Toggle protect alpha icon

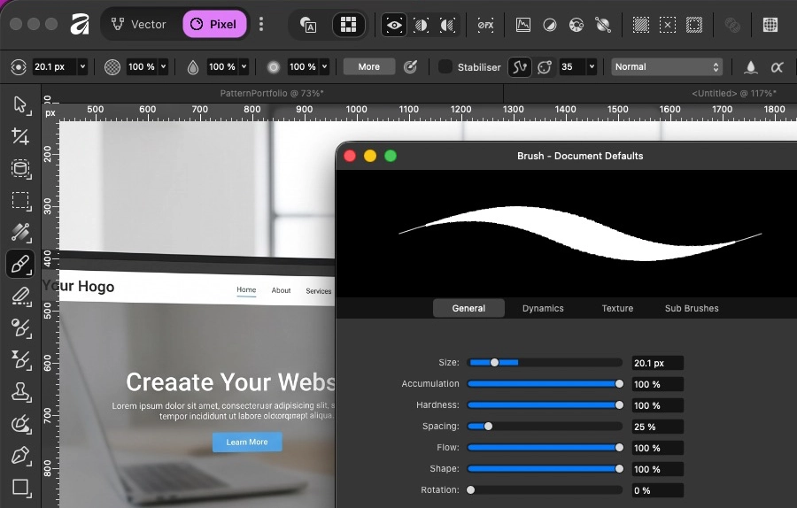tap(778, 67)
